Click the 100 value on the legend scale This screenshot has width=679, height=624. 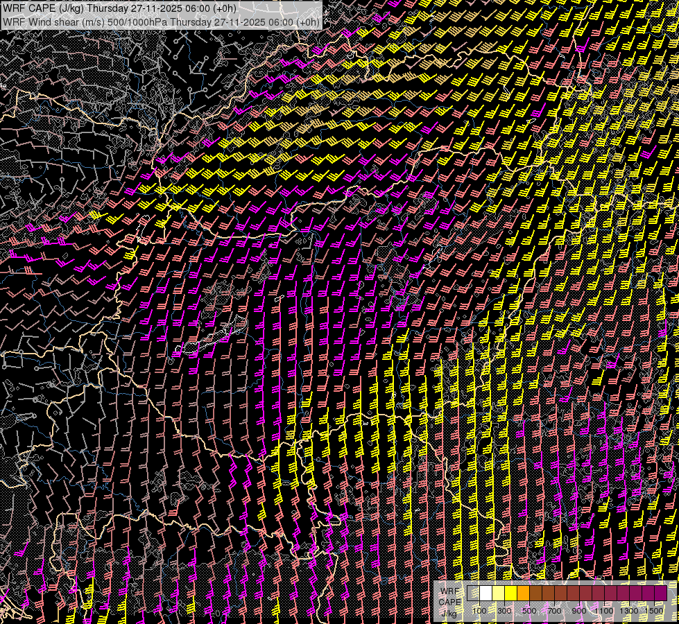click(479, 611)
